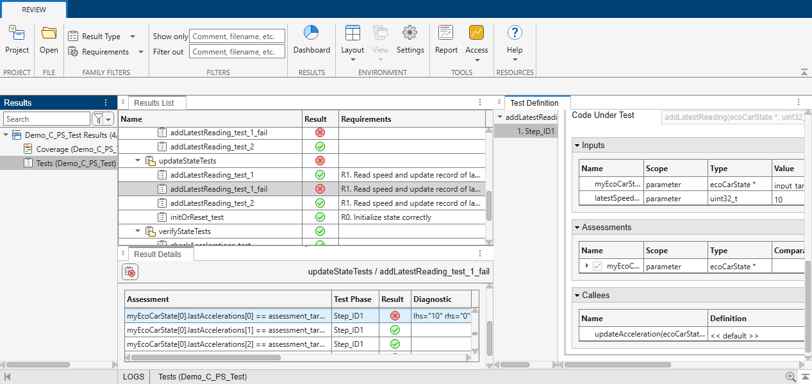Open the Dashboard results view
The image size is (812, 384).
coord(311,40)
